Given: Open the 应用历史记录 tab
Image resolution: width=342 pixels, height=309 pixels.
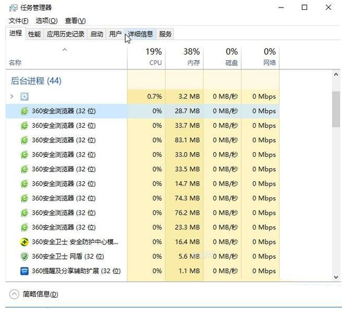Looking at the screenshot, I should [x=65, y=34].
